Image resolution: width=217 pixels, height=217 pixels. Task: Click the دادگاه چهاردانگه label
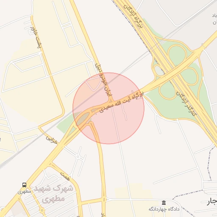(x=164, y=209)
